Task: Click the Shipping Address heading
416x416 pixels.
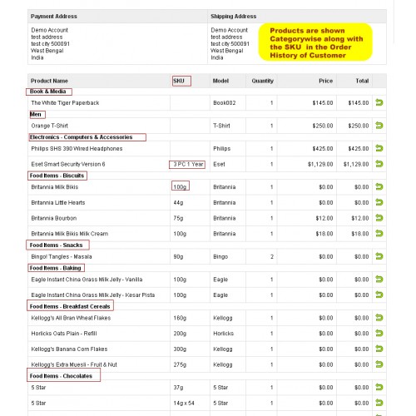Action: [234, 17]
